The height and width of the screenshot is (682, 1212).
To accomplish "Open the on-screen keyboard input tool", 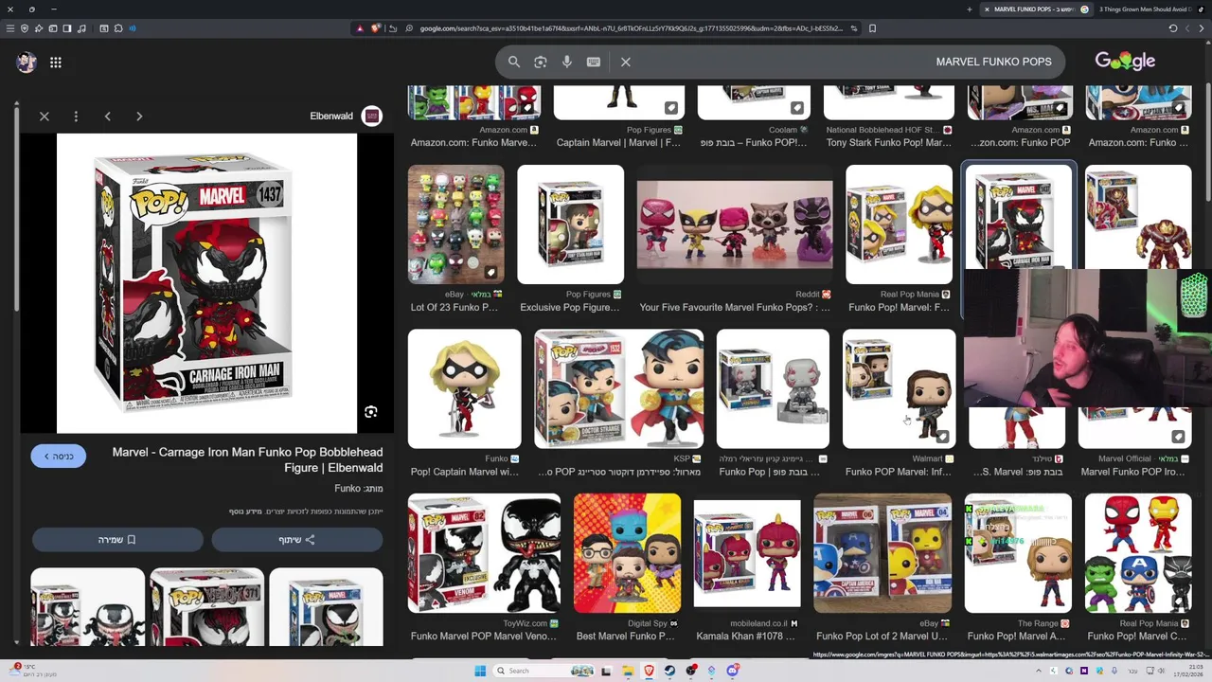I will pos(594,62).
